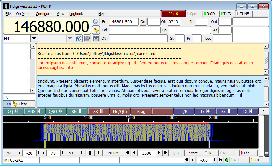This screenshot has height=166, width=272.
Task: Toggle the AFC button
Action: coord(239,160)
